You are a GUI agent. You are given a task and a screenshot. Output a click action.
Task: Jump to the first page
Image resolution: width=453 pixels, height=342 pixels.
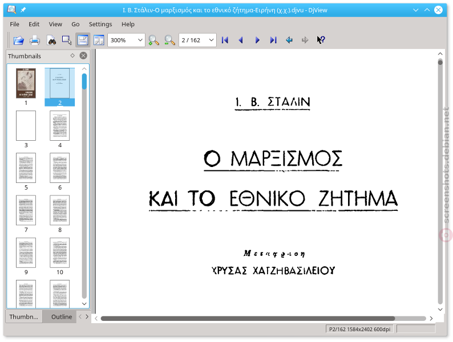pos(225,40)
